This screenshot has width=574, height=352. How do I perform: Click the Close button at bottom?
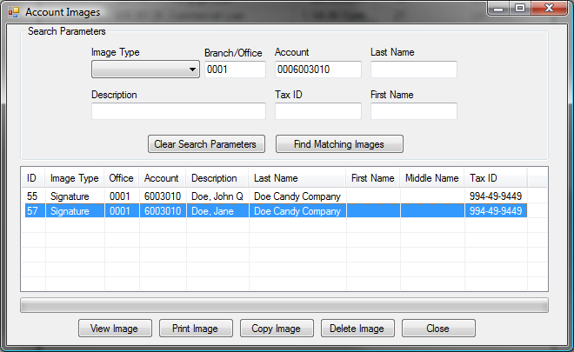tap(438, 329)
